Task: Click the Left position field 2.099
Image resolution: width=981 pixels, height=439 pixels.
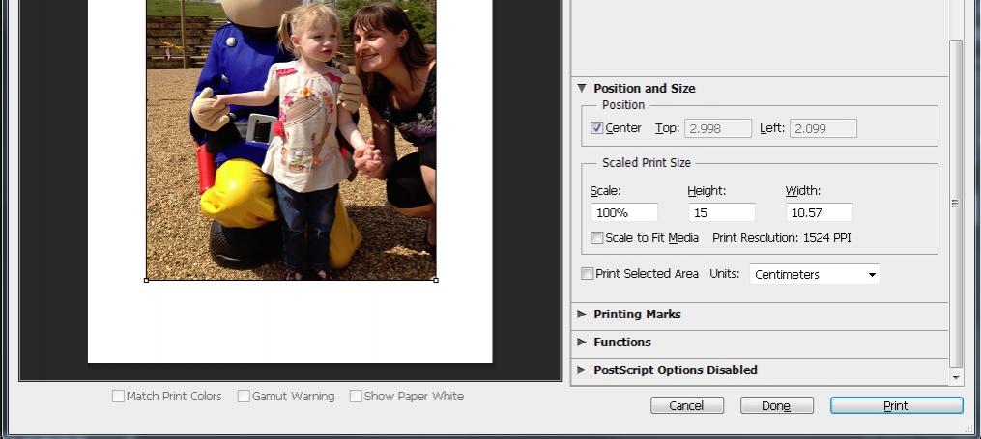Action: [823, 128]
